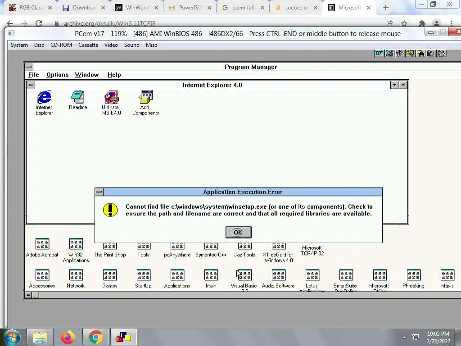Image resolution: width=461 pixels, height=346 pixels.
Task: Click PowerPoint icon in Office shortcut bar
Action: click(x=400, y=53)
